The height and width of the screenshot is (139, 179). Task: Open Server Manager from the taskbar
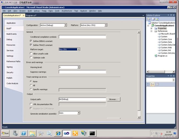click(x=15, y=133)
